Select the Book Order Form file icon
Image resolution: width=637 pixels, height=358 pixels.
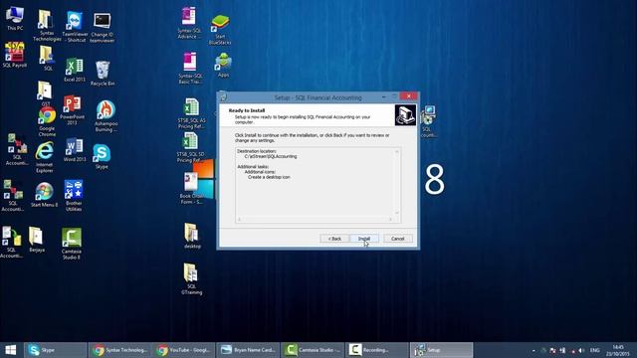click(x=191, y=188)
